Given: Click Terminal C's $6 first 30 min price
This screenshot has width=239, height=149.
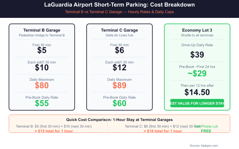Looking at the screenshot, I should pos(119,50).
